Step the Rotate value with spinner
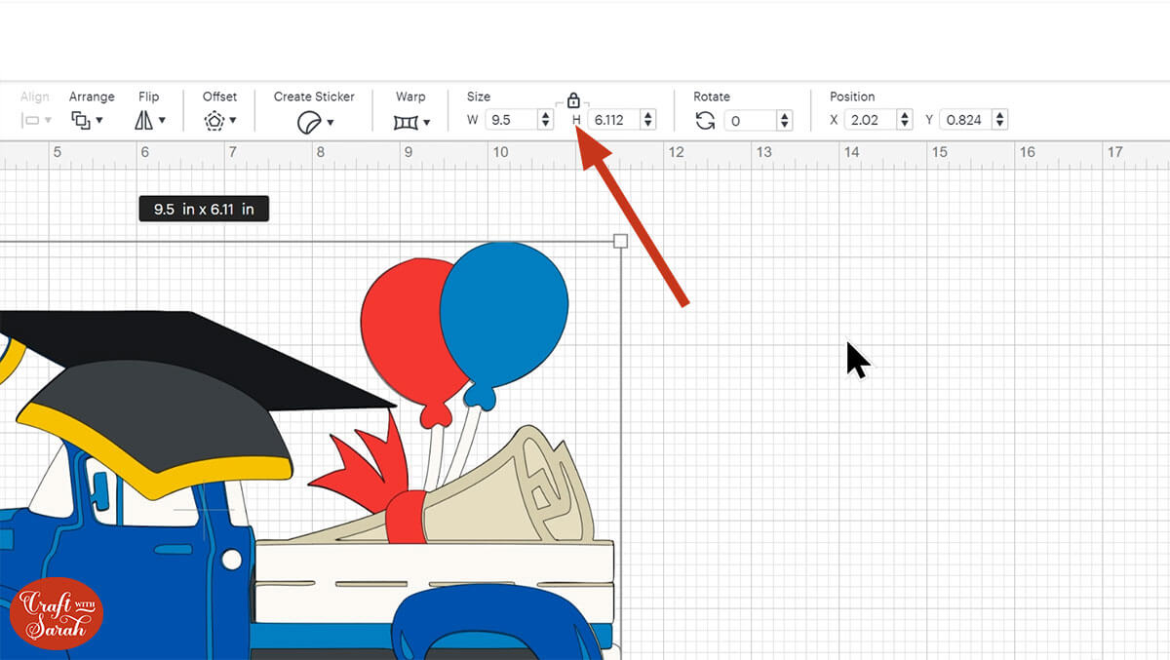The width and height of the screenshot is (1170, 660). tap(785, 121)
